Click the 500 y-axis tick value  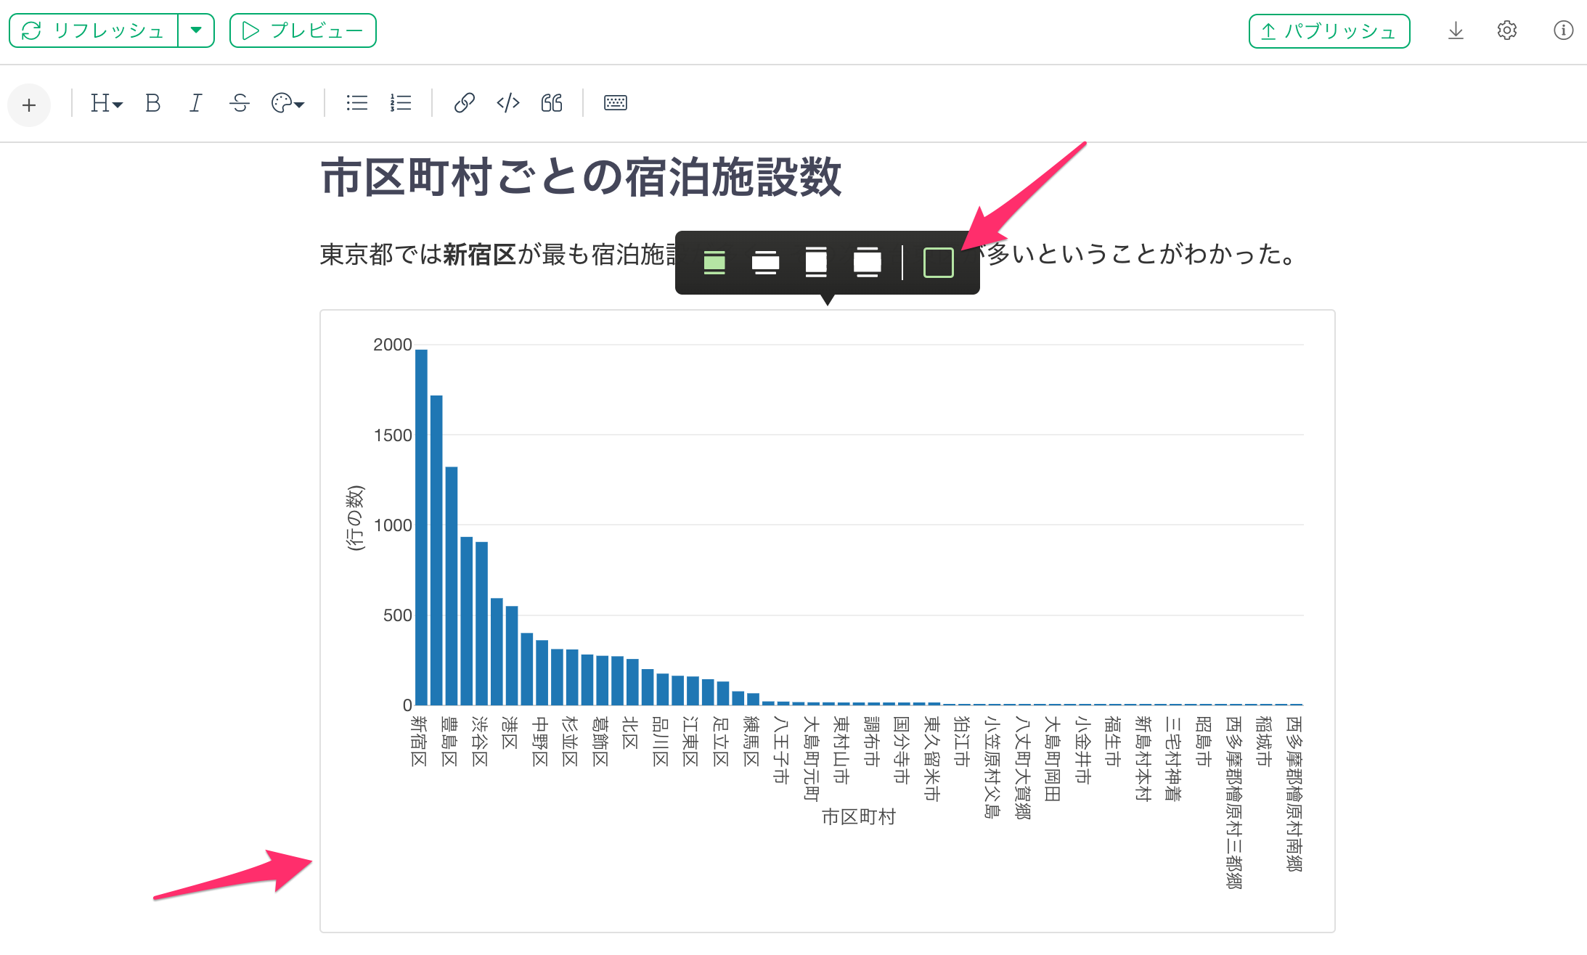point(397,615)
